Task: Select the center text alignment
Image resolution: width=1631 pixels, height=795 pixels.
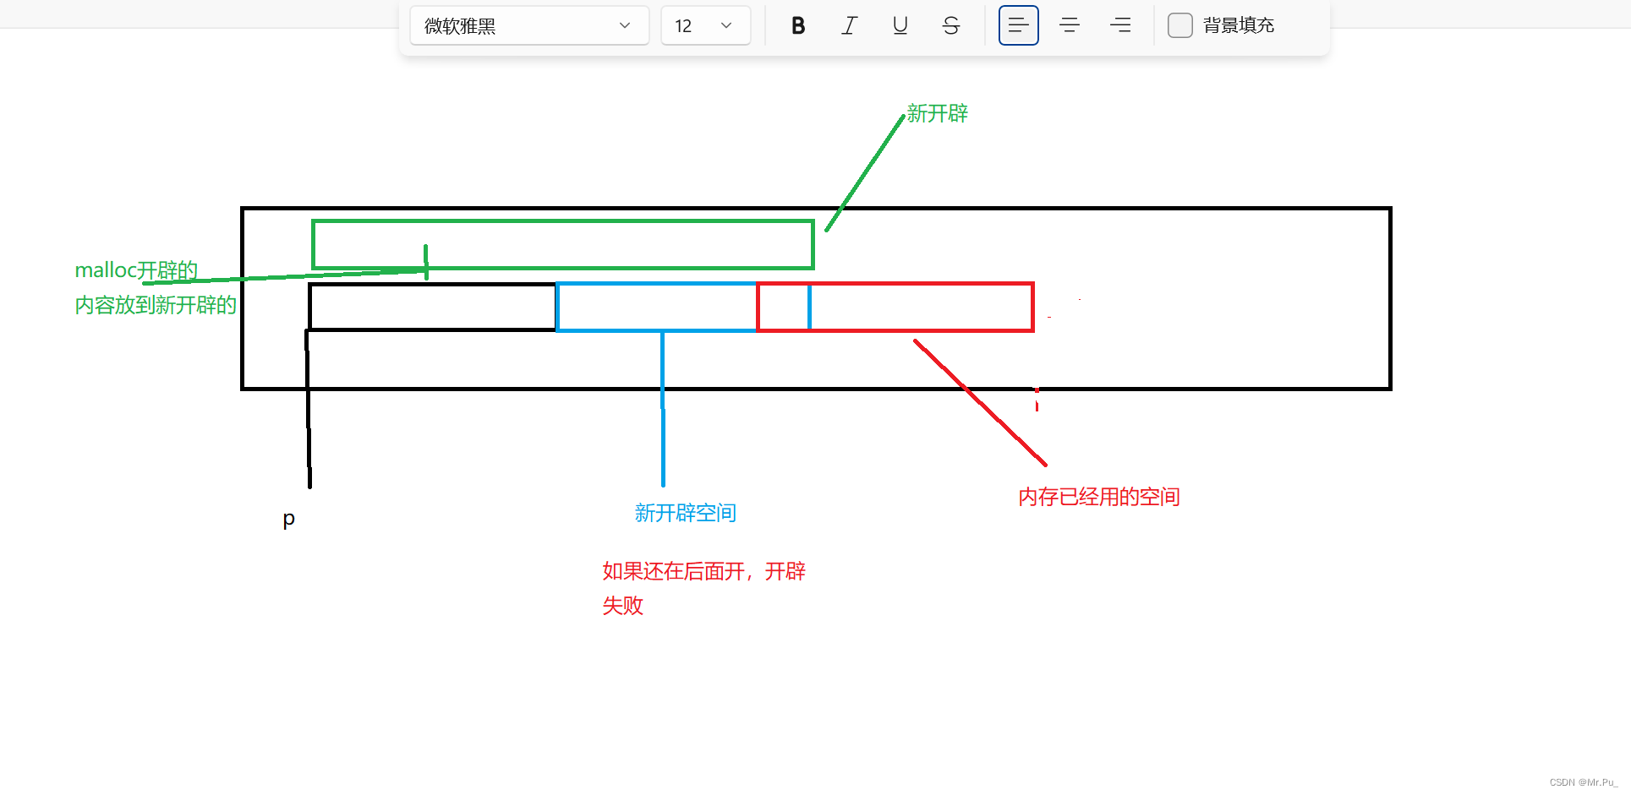Action: click(x=1069, y=25)
